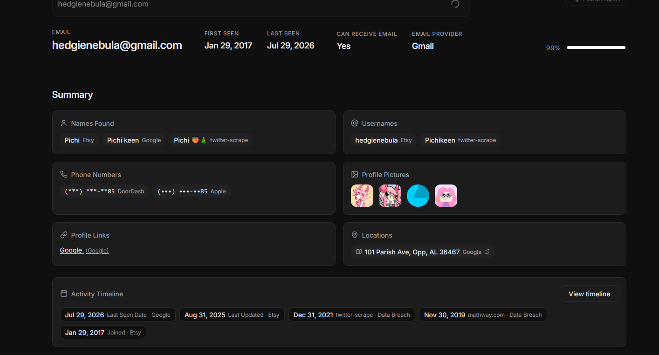Viewport: 659px width, 355px height.
Task: Click the First Seen date Jan 29, 2017
Action: click(x=228, y=46)
